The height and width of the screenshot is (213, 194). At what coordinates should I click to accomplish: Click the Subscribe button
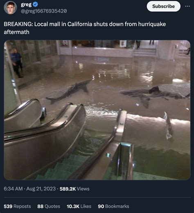click(163, 6)
